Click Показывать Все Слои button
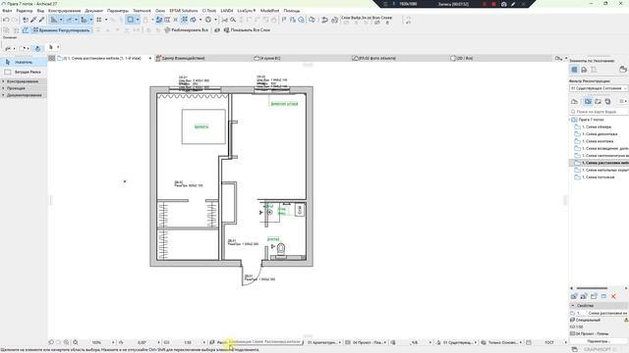This screenshot has width=629, height=353. coord(247,30)
